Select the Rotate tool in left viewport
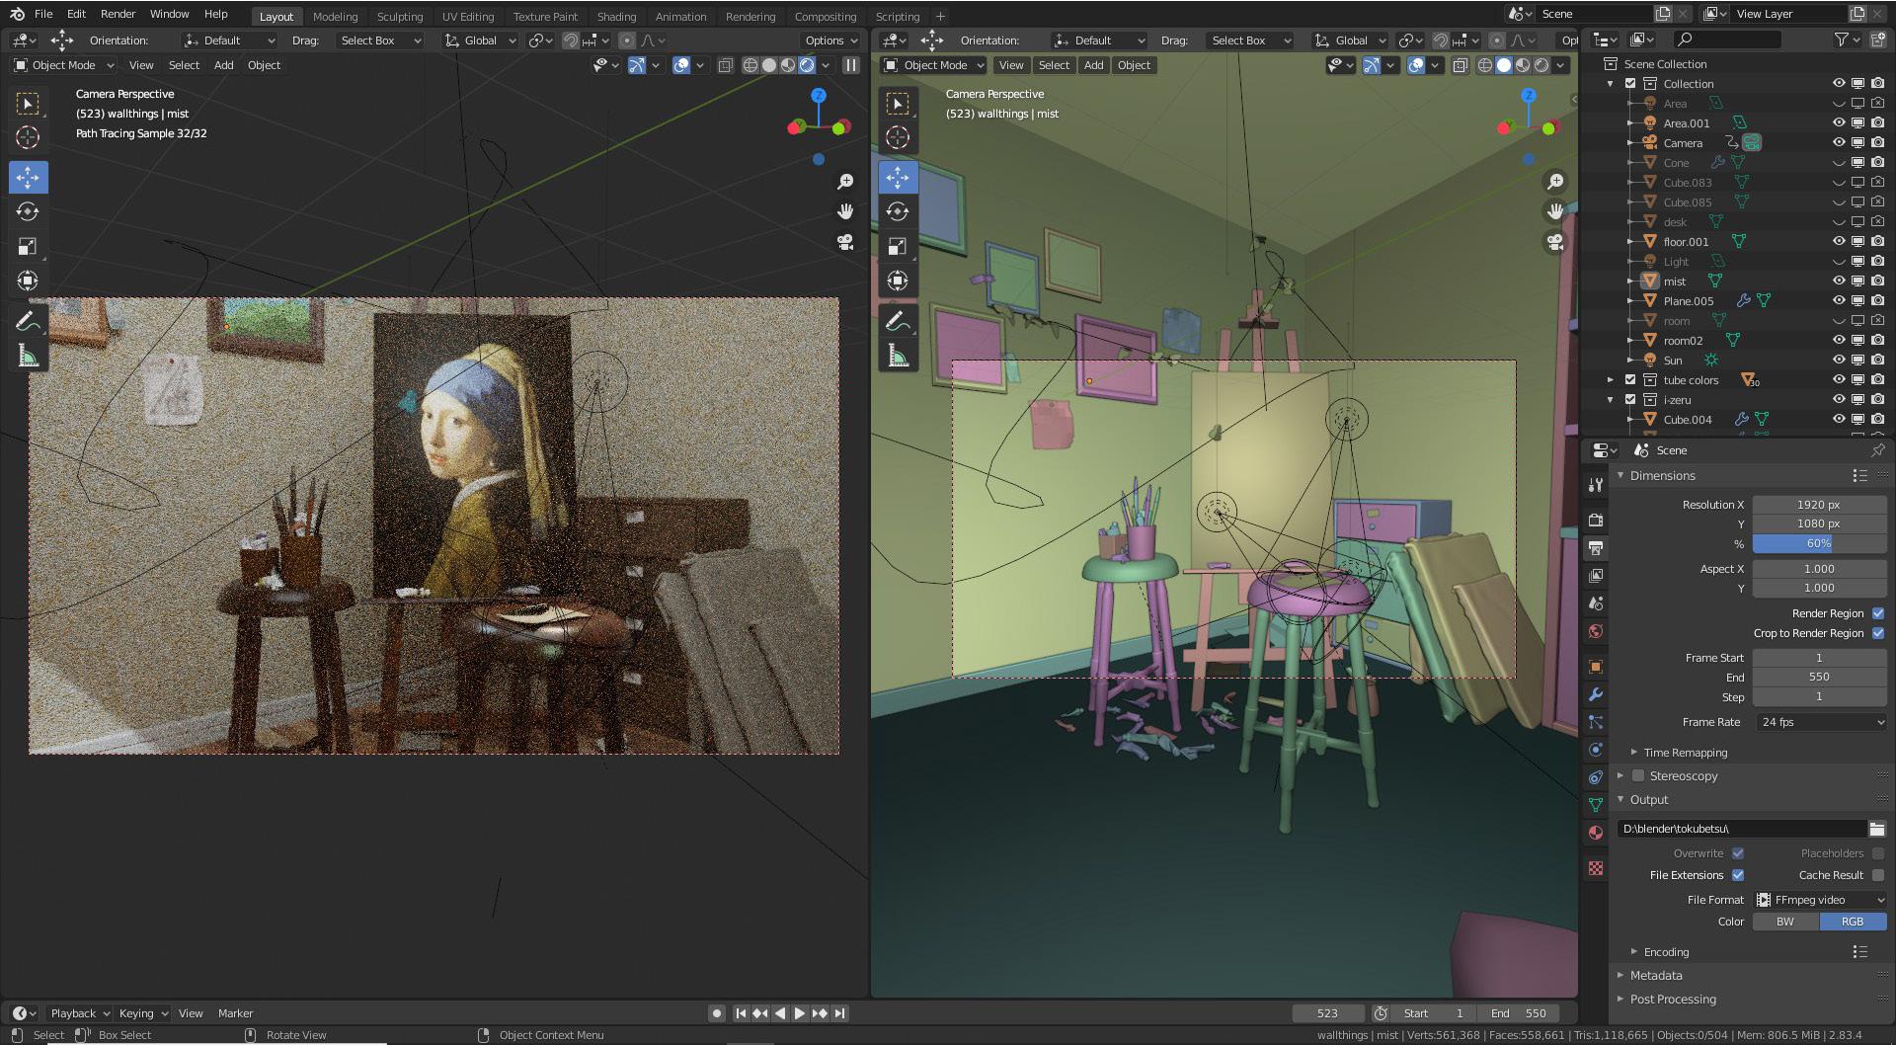The height and width of the screenshot is (1045, 1896). coord(28,211)
